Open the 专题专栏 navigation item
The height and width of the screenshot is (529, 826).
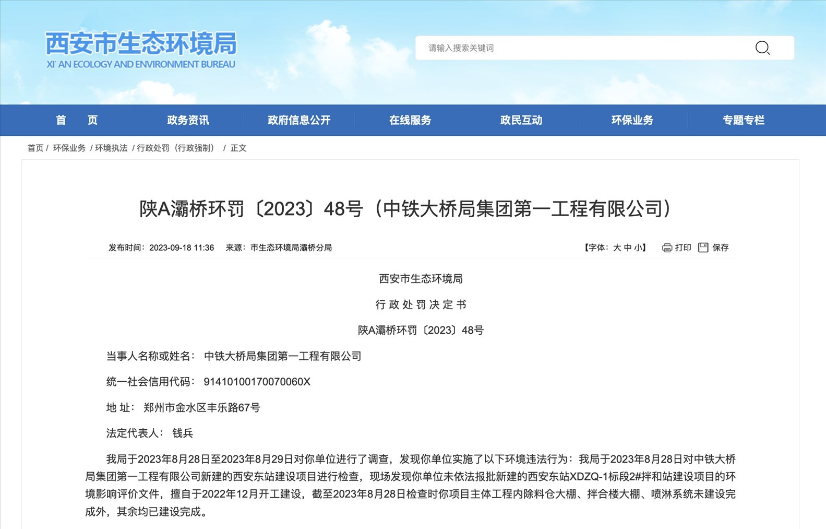point(744,120)
